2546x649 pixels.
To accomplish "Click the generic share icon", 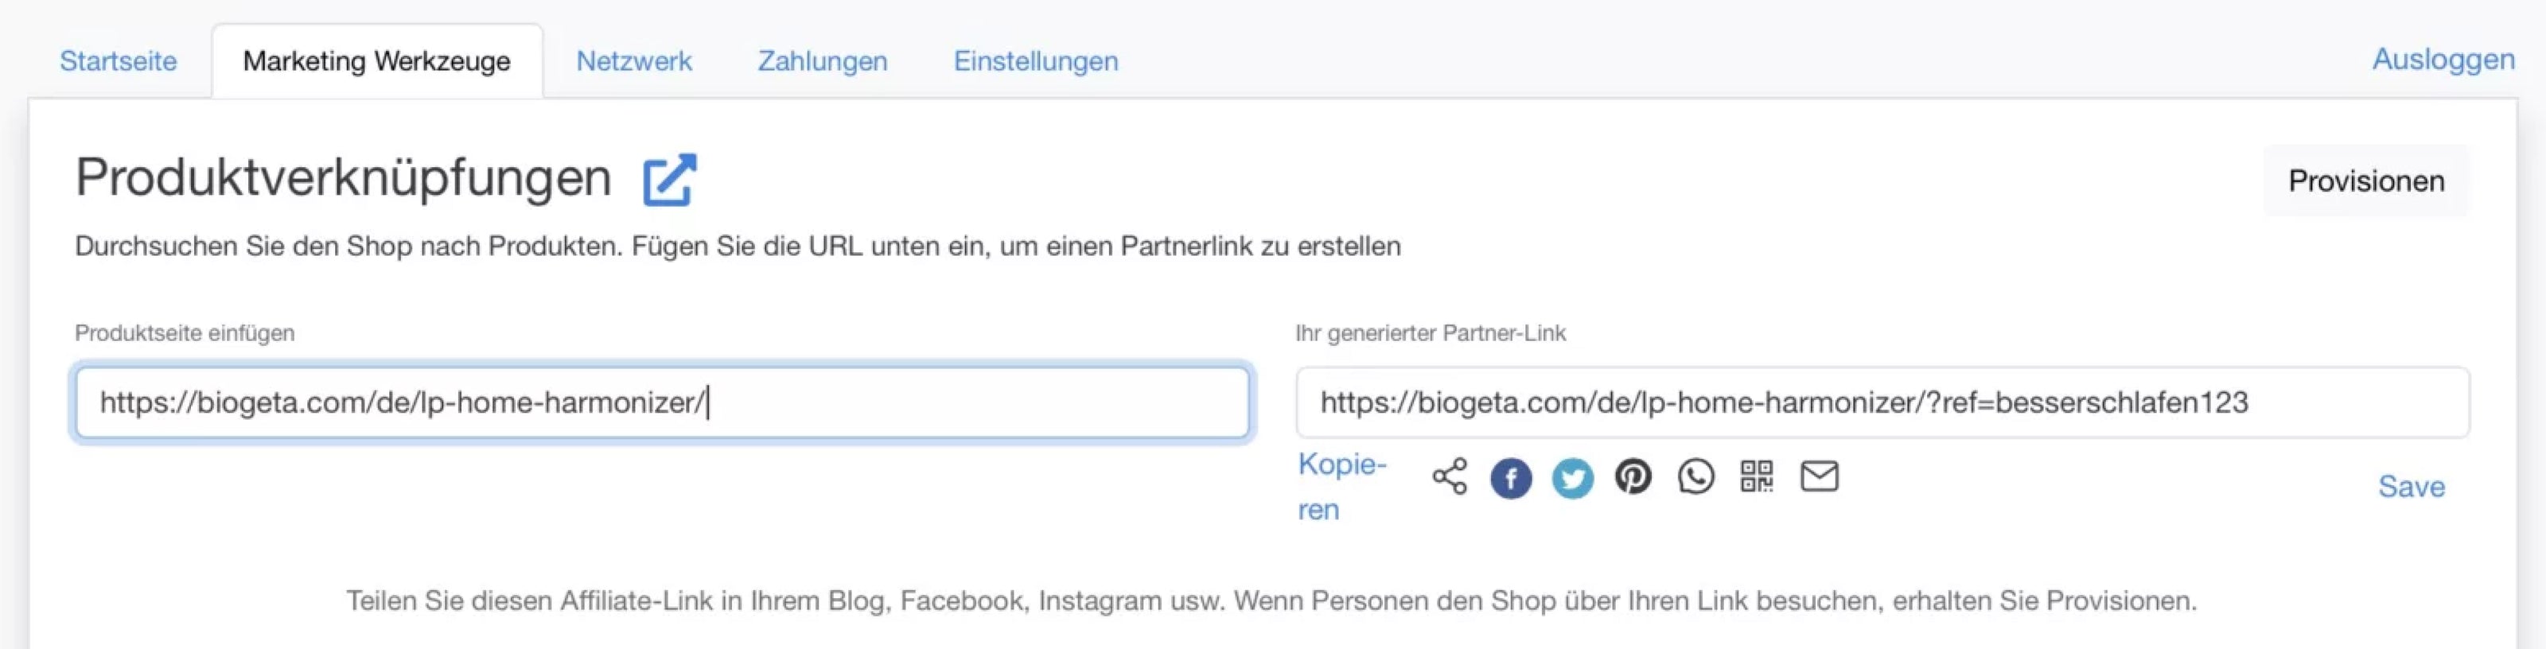I will 1449,477.
